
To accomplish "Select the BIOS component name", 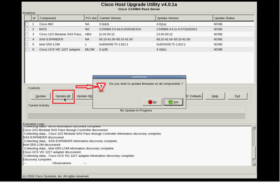I will pos(43,29).
